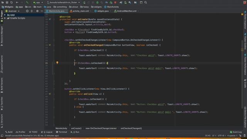
Task: Open the Project panel gear settings
Action: [x=37, y=11]
